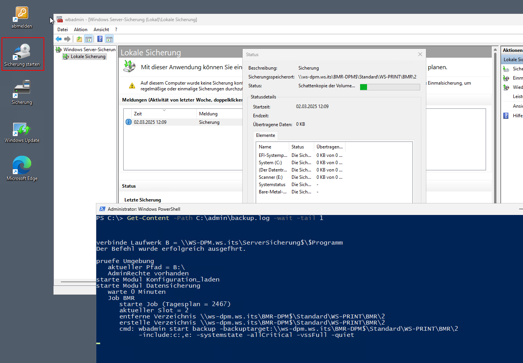Toggle the console tree pane toolbar icon
523x363 pixels.
click(x=89, y=39)
